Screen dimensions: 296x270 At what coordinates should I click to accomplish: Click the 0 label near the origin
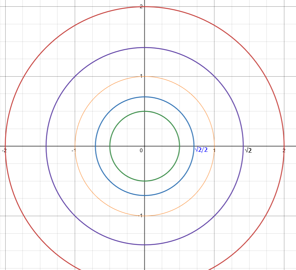click(x=141, y=150)
